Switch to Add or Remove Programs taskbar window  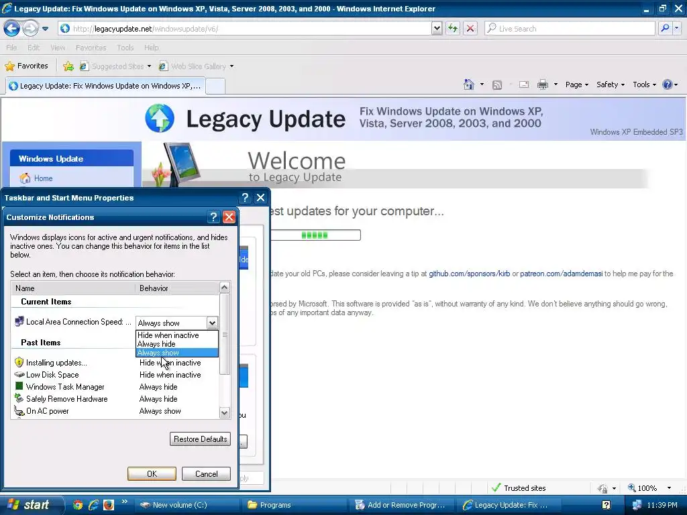pyautogui.click(x=401, y=505)
